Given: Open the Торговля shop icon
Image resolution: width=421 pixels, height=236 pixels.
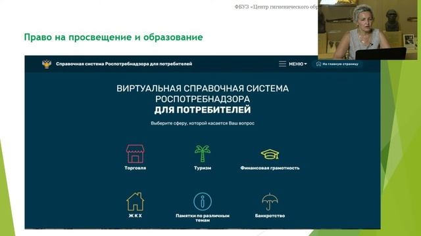Looking at the screenshot, I should click(x=135, y=154).
